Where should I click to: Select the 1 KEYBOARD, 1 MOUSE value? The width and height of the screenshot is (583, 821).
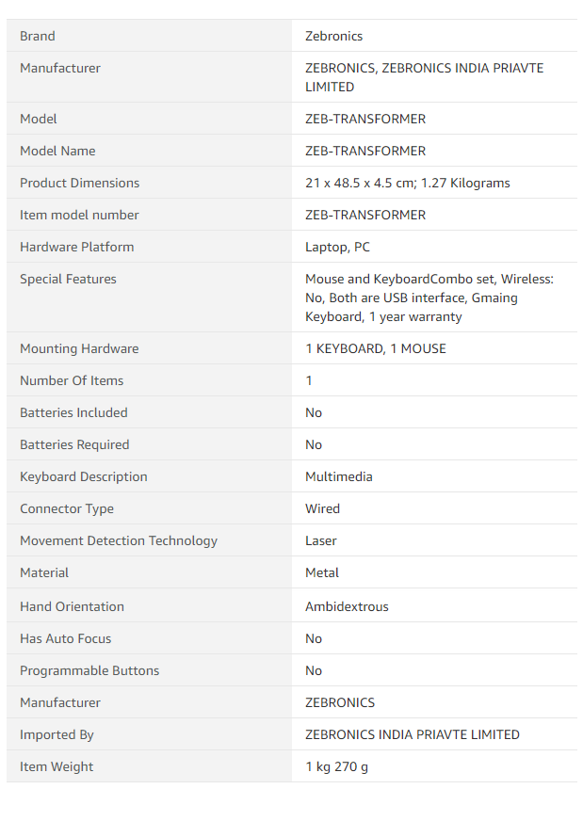[375, 348]
